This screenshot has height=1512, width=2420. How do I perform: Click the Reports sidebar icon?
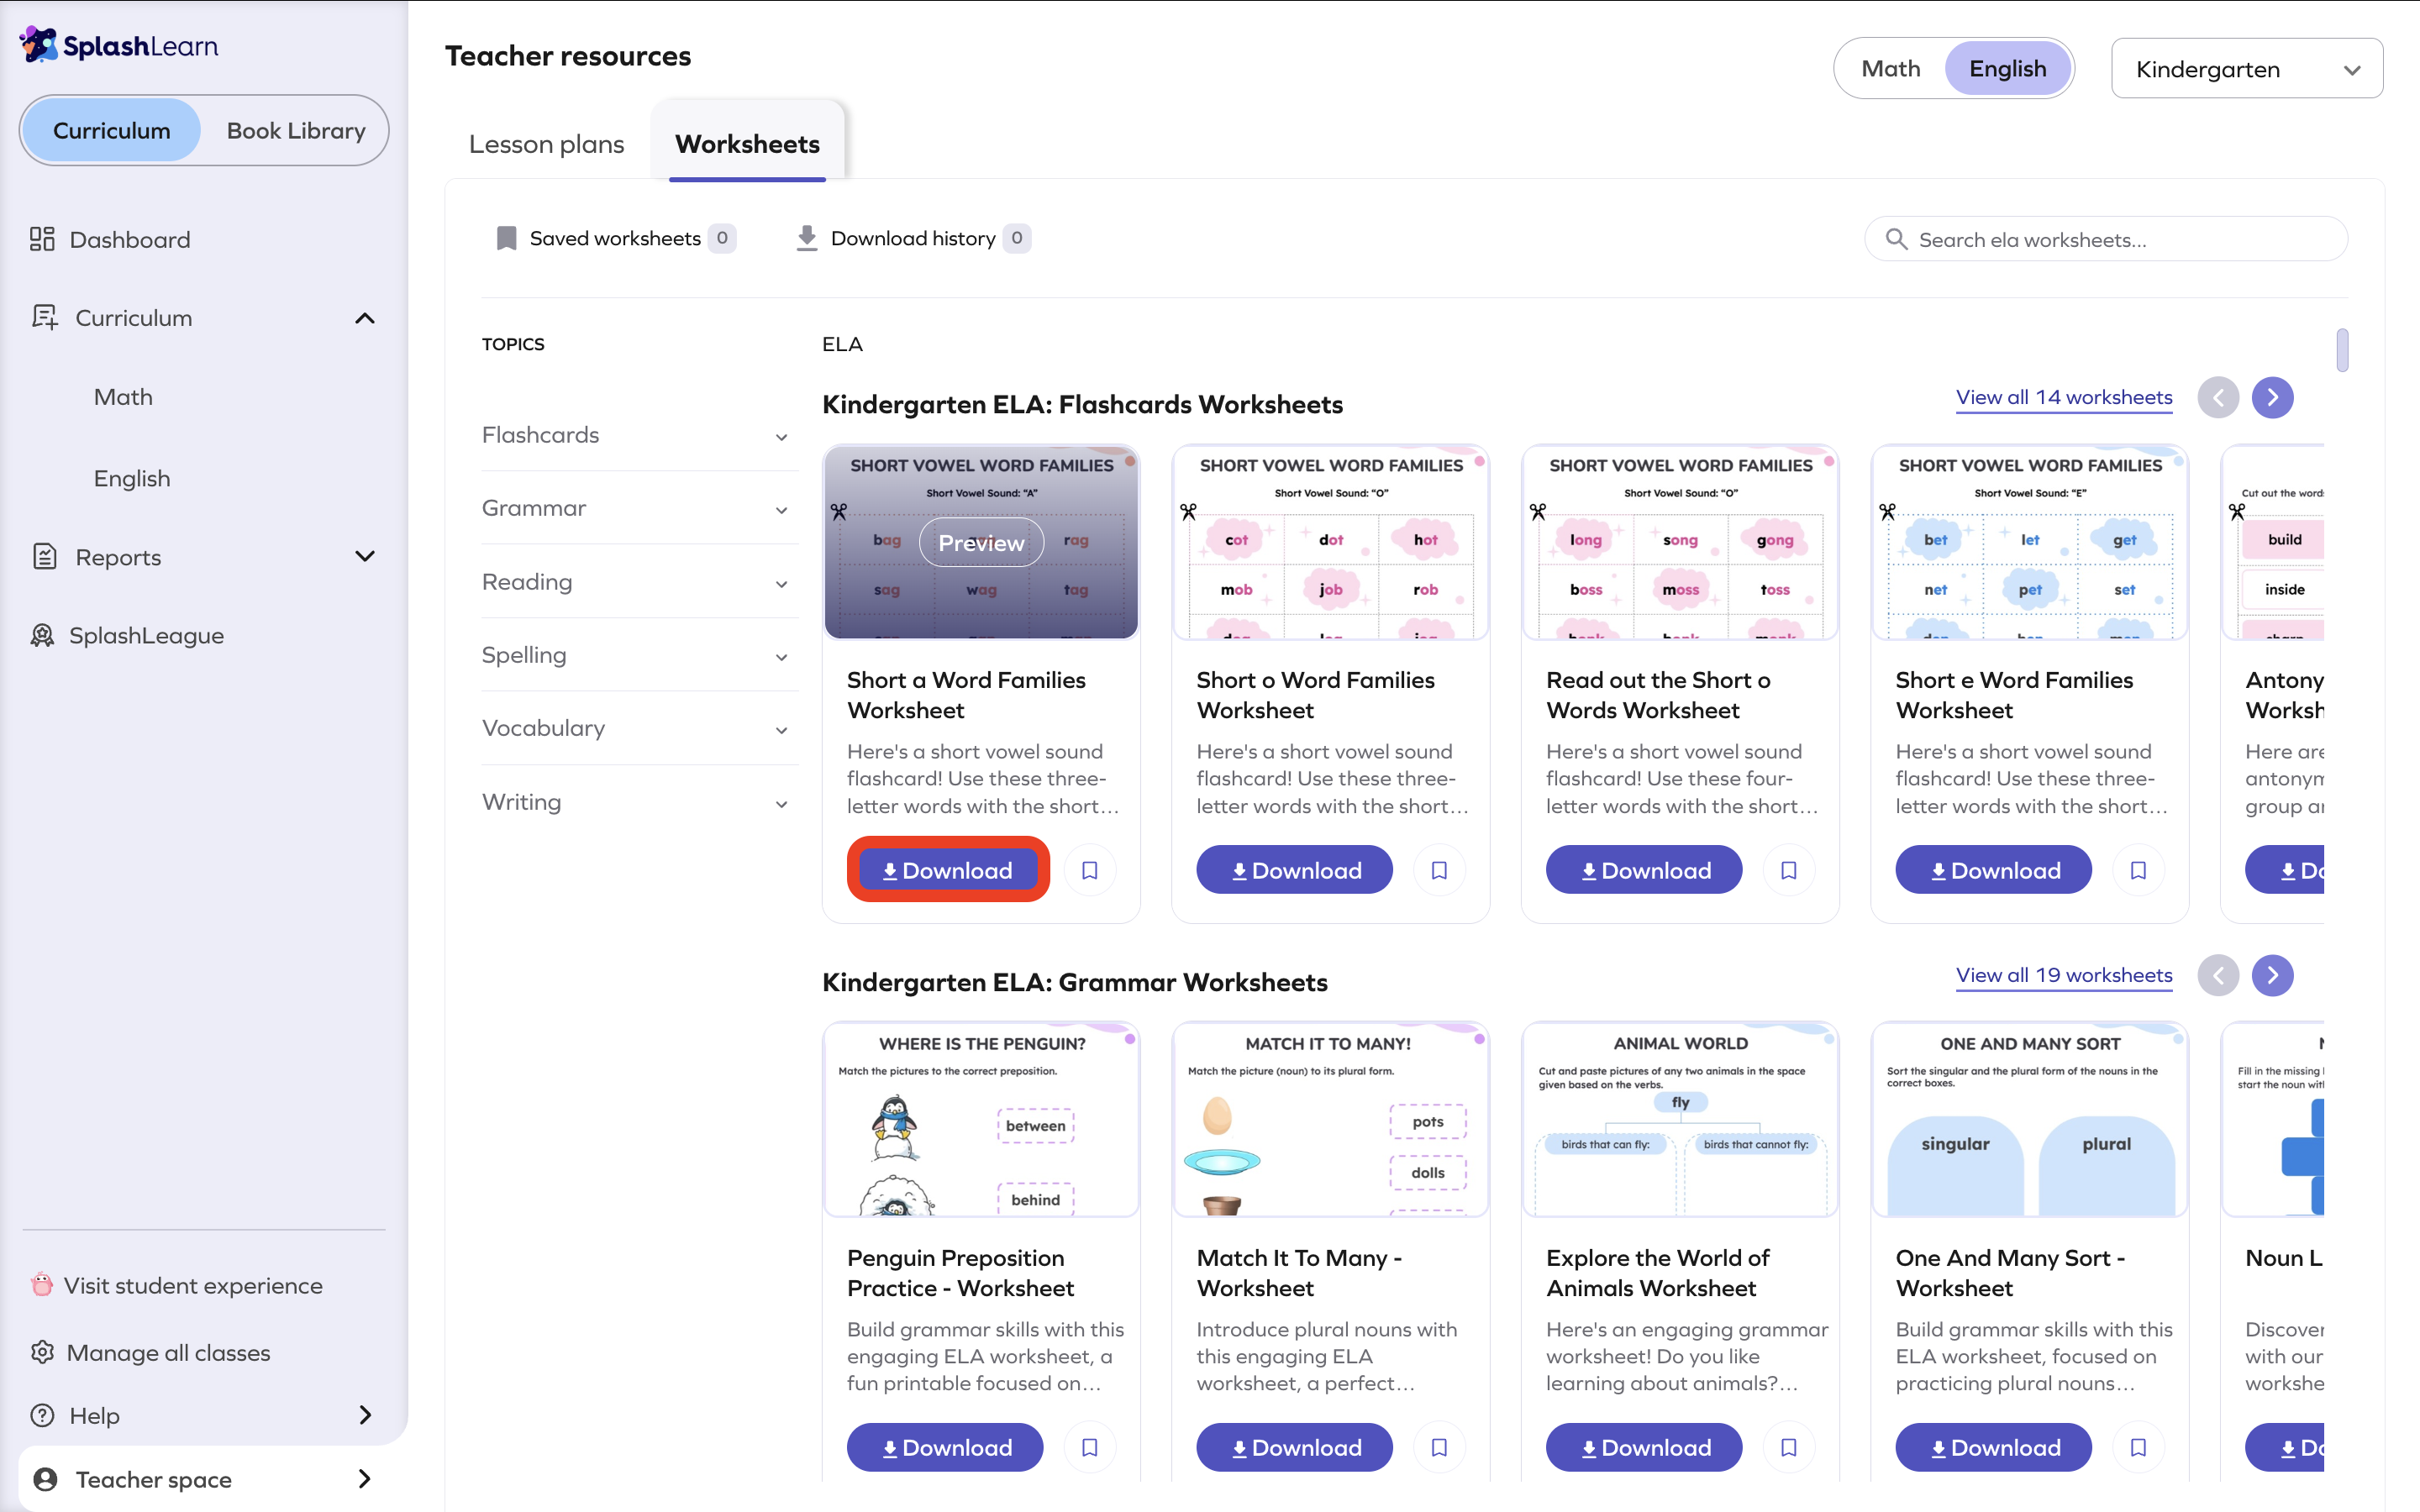point(44,556)
